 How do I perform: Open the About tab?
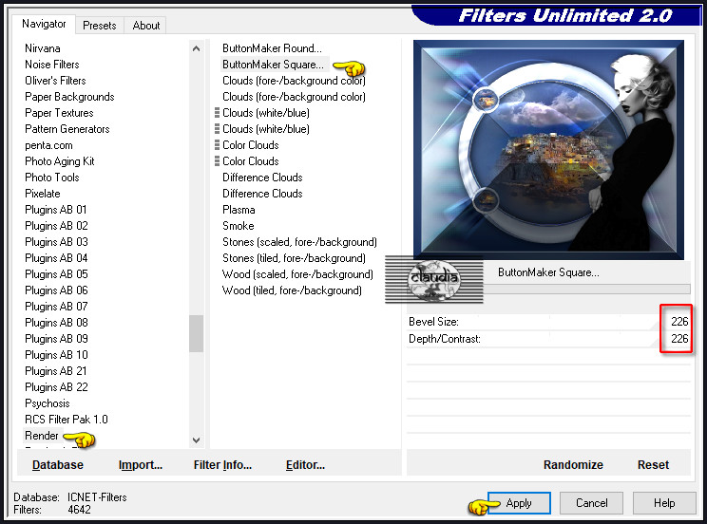[x=145, y=26]
